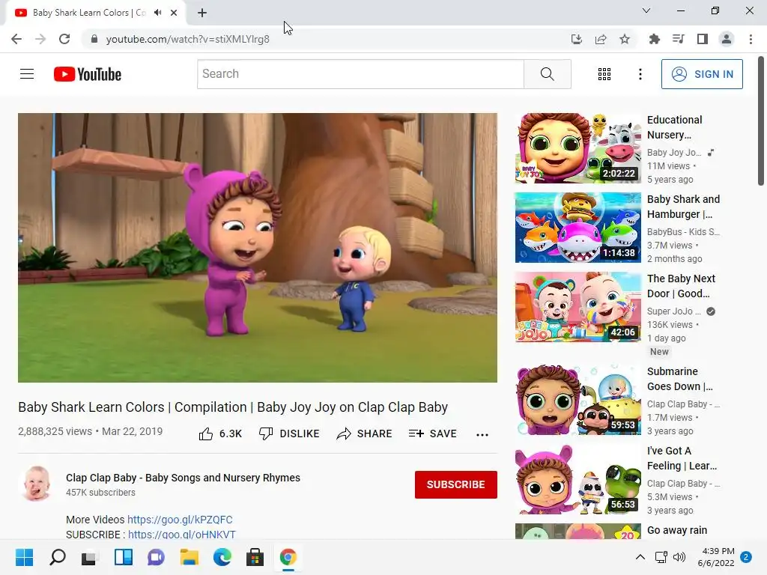767x575 pixels.
Task: Open Clap Clap Baby channel avatar
Action: [37, 484]
